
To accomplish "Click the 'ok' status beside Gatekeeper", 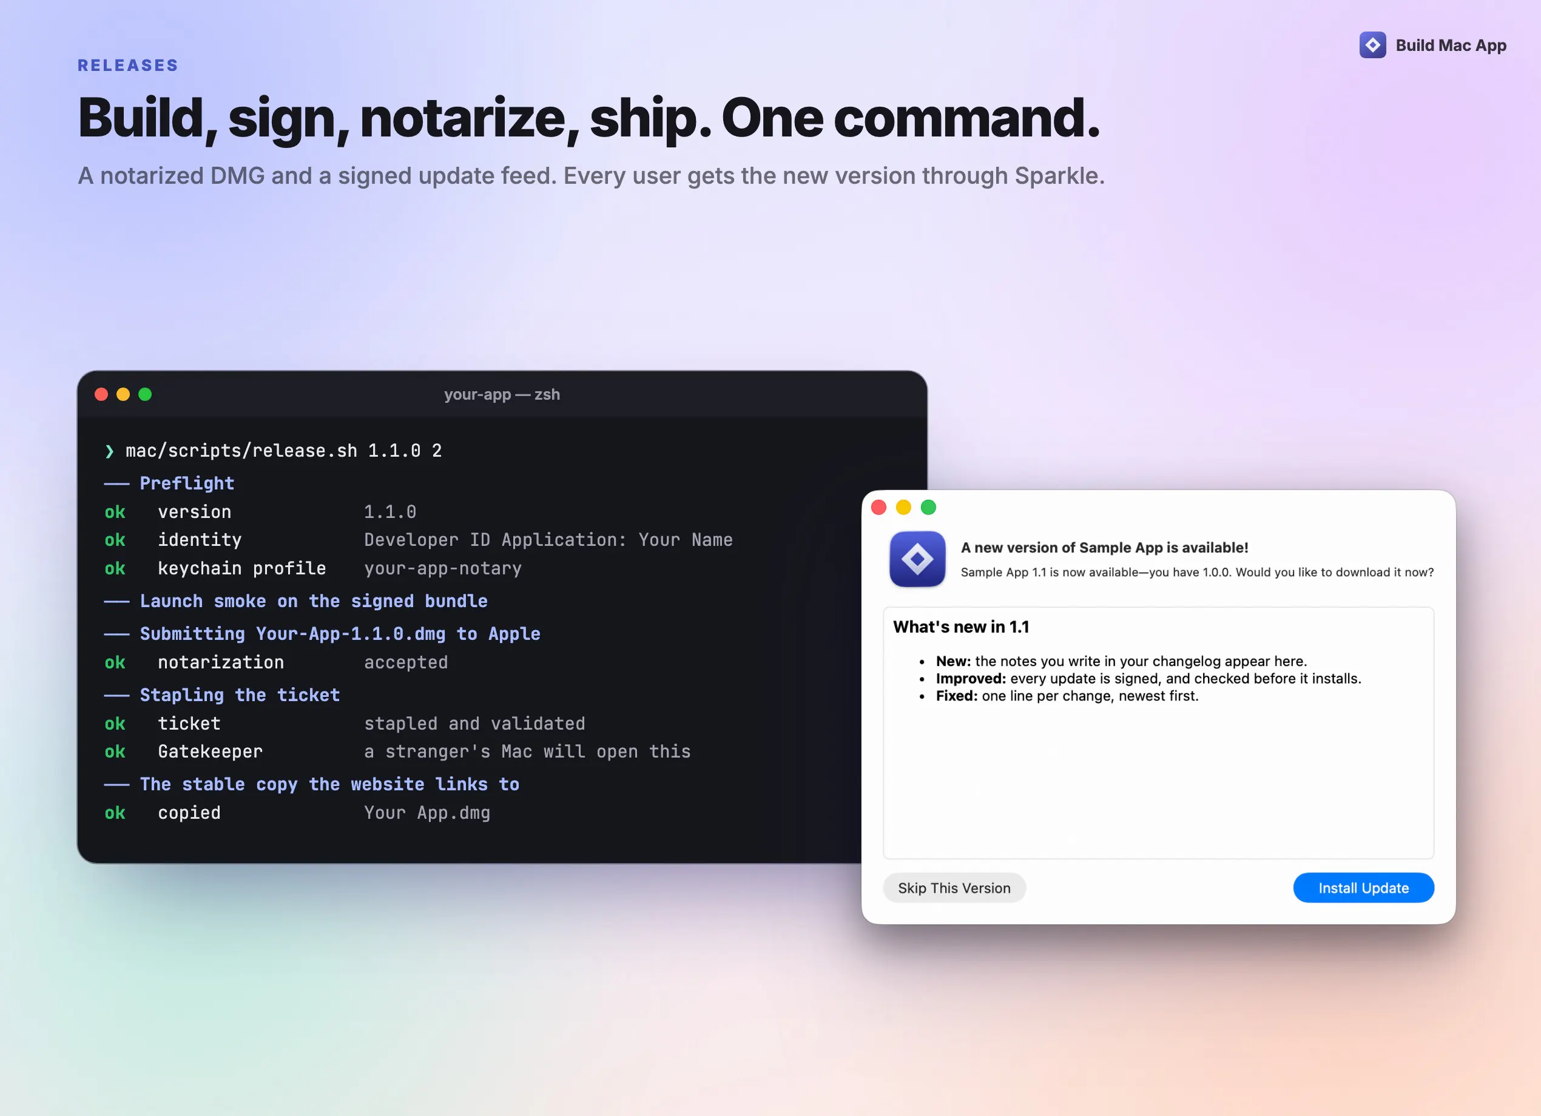I will (x=115, y=752).
